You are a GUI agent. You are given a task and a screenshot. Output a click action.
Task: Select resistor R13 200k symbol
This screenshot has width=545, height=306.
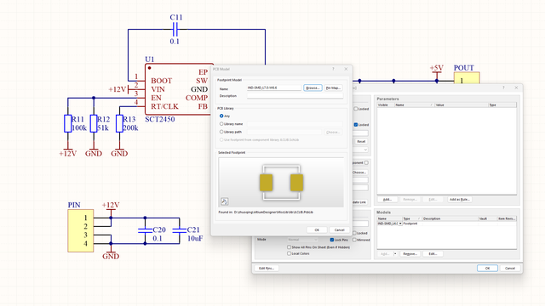[x=119, y=123]
